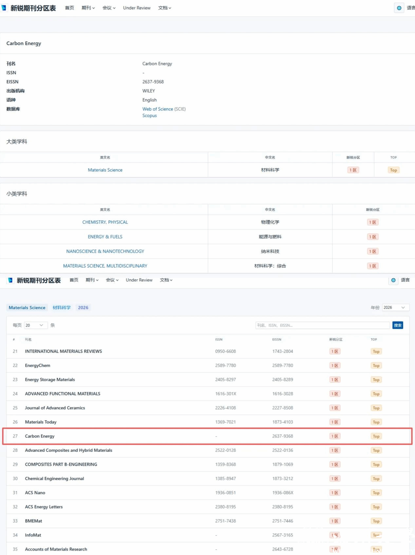Expand the 期刊 menu in the upper header
This screenshot has height=555, width=415.
(88, 8)
